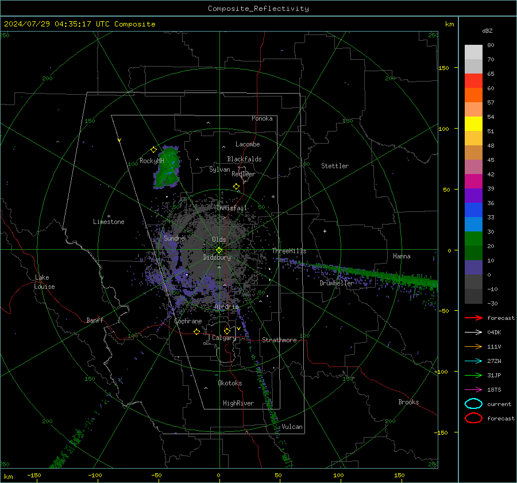Viewport: 517px width, 483px height.
Task: Click yellow diamond at radar center by Olds
Action: 219,250
